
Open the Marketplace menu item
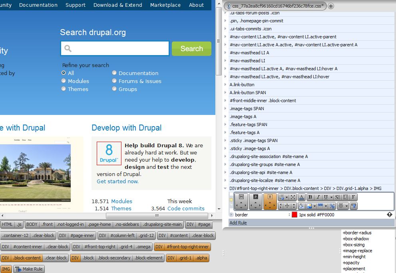[165, 5]
